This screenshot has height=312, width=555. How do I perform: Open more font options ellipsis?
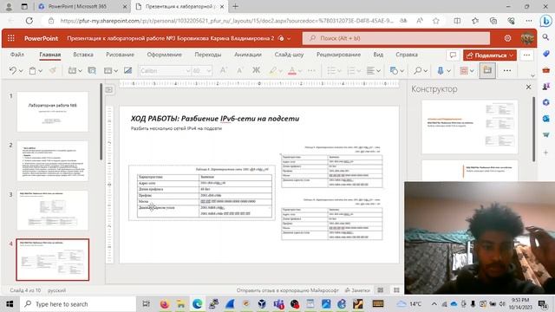[311, 71]
